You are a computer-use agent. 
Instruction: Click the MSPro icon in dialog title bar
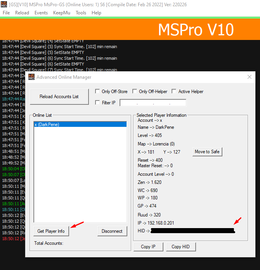tap(31, 77)
